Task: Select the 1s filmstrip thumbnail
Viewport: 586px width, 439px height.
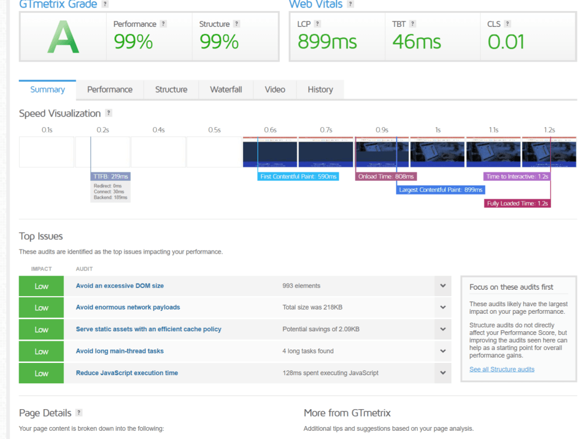Action: pos(437,152)
